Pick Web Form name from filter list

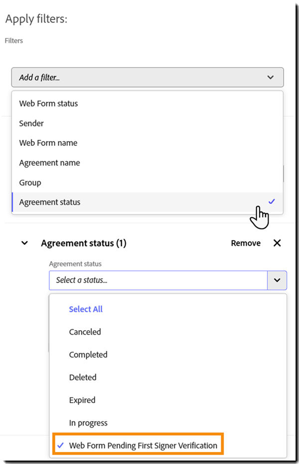coord(48,143)
